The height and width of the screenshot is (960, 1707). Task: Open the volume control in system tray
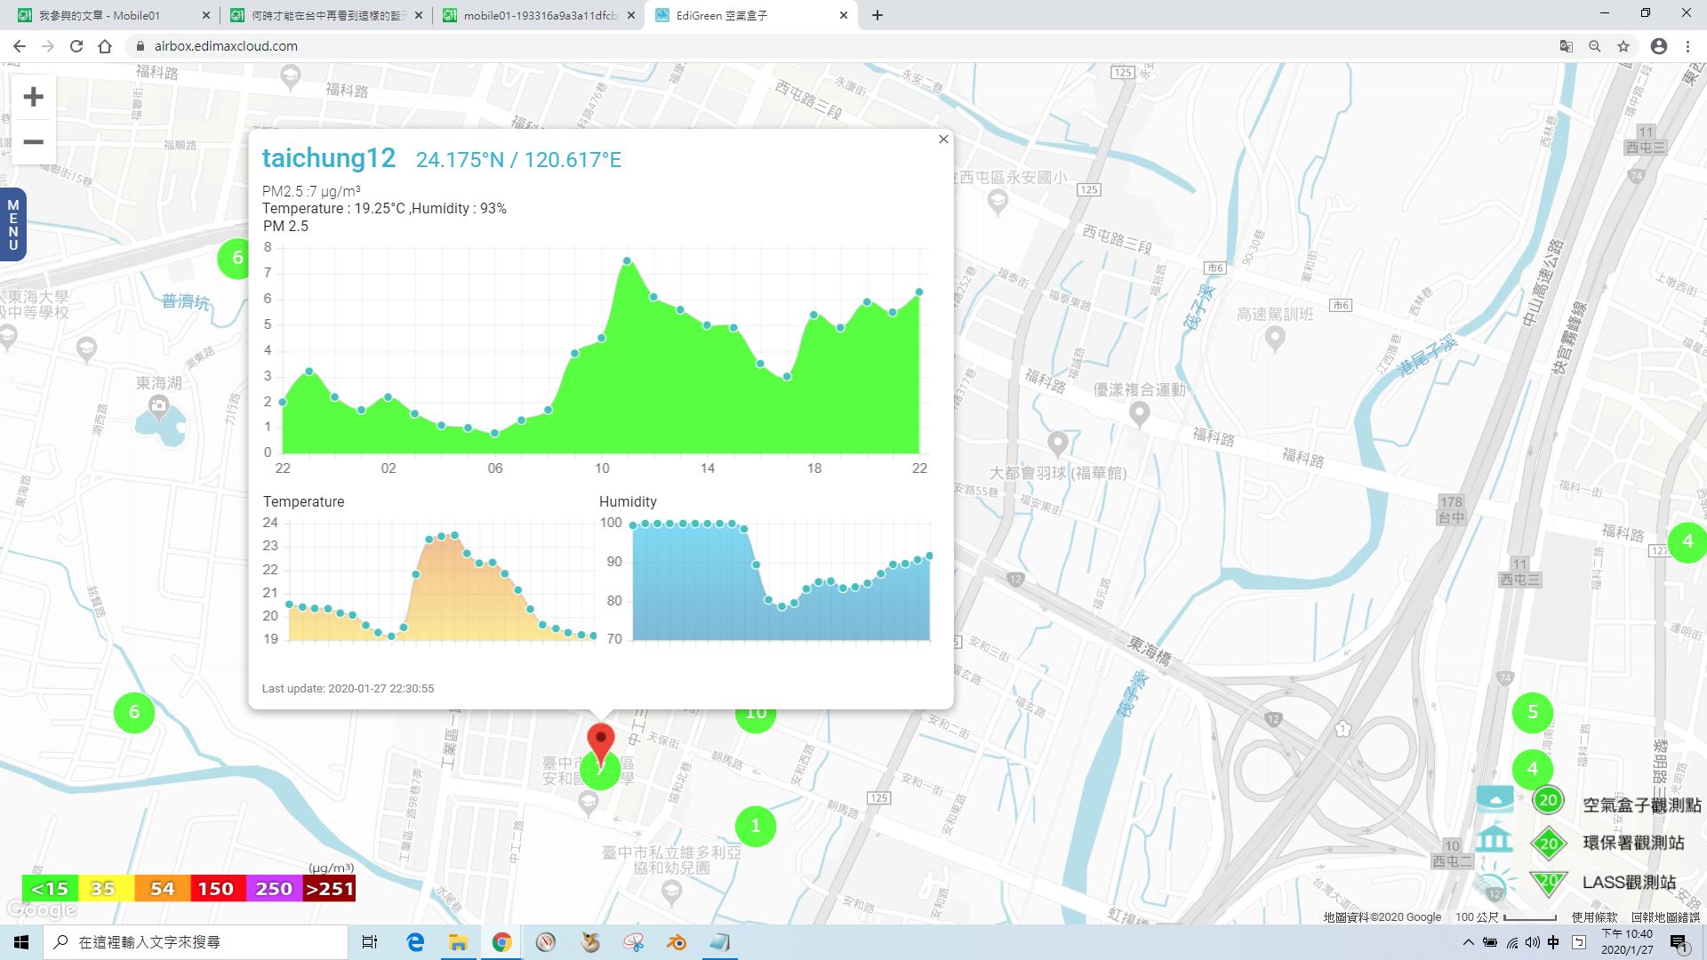click(x=1532, y=942)
